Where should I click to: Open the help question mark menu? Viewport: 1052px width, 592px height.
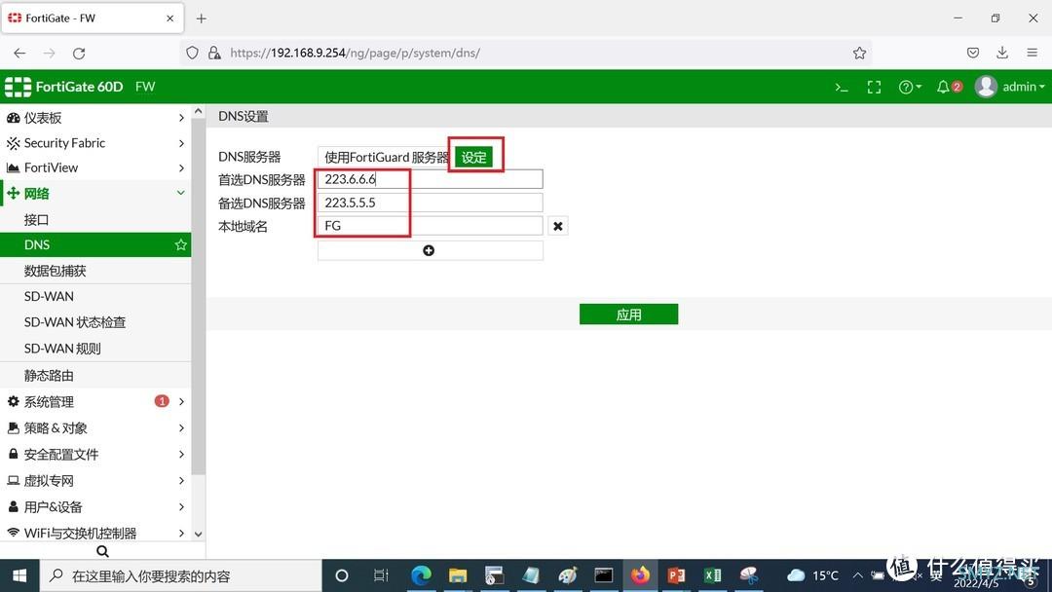(x=909, y=87)
